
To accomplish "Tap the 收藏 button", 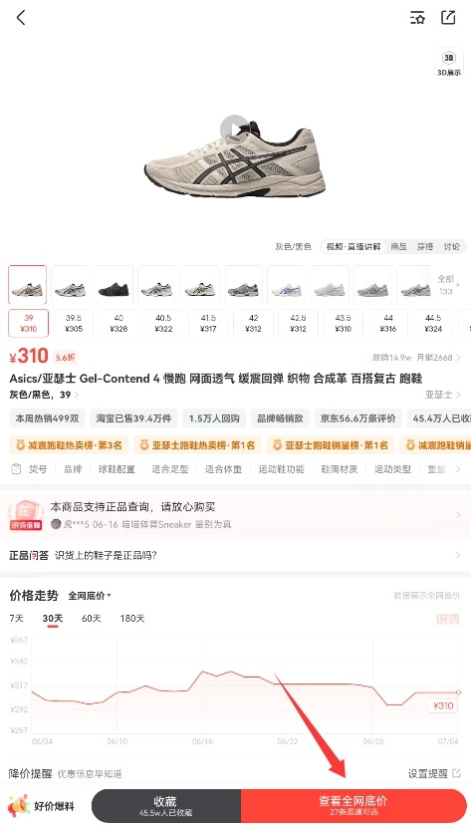I will pos(166,805).
